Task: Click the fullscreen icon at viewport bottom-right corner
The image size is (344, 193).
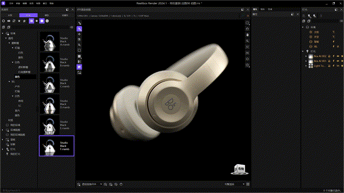Action: [x=248, y=184]
